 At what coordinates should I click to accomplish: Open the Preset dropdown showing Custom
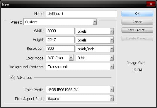coord(60,22)
